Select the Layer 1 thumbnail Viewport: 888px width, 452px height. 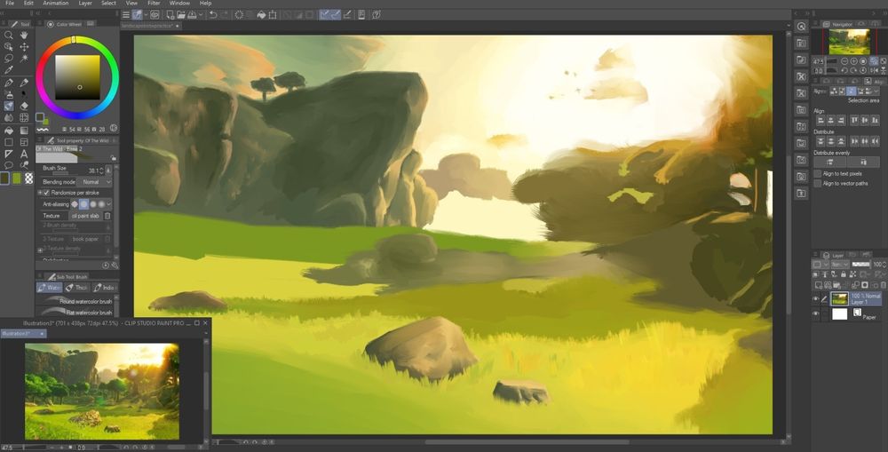point(839,298)
